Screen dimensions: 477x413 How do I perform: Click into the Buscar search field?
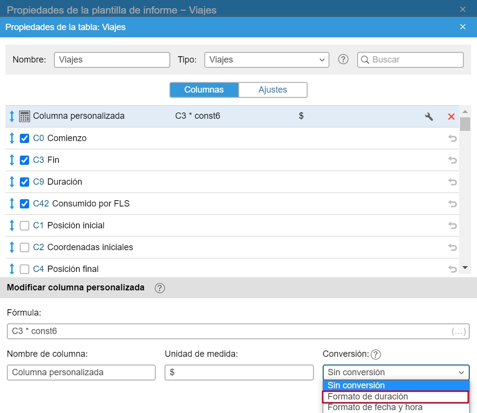pyautogui.click(x=415, y=60)
